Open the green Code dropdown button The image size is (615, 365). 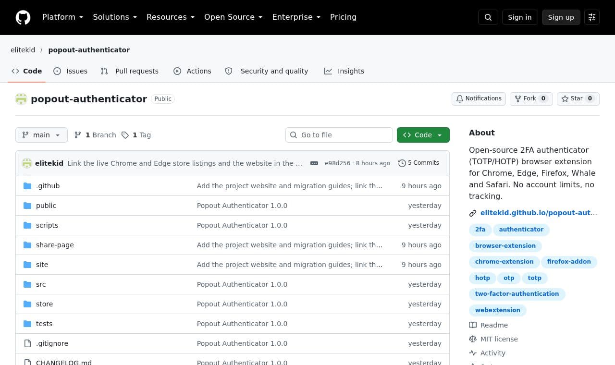coord(423,135)
